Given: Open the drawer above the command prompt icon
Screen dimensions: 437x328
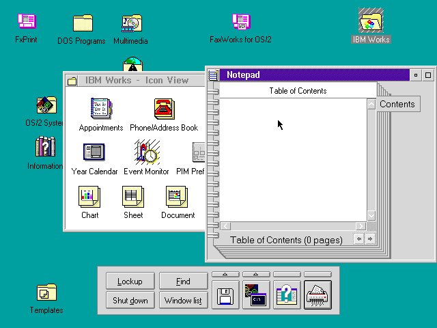Looking at the screenshot, I should (256, 275).
